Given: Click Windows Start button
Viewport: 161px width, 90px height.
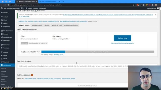Looking at the screenshot, I should coord(2,89).
